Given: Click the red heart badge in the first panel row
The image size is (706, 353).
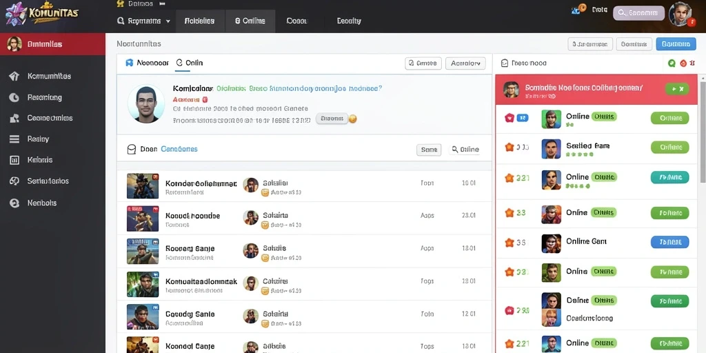Looking at the screenshot, I should [x=510, y=118].
